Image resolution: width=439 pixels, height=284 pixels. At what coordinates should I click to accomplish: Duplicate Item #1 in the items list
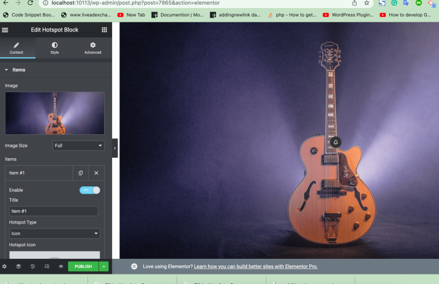pyautogui.click(x=81, y=173)
